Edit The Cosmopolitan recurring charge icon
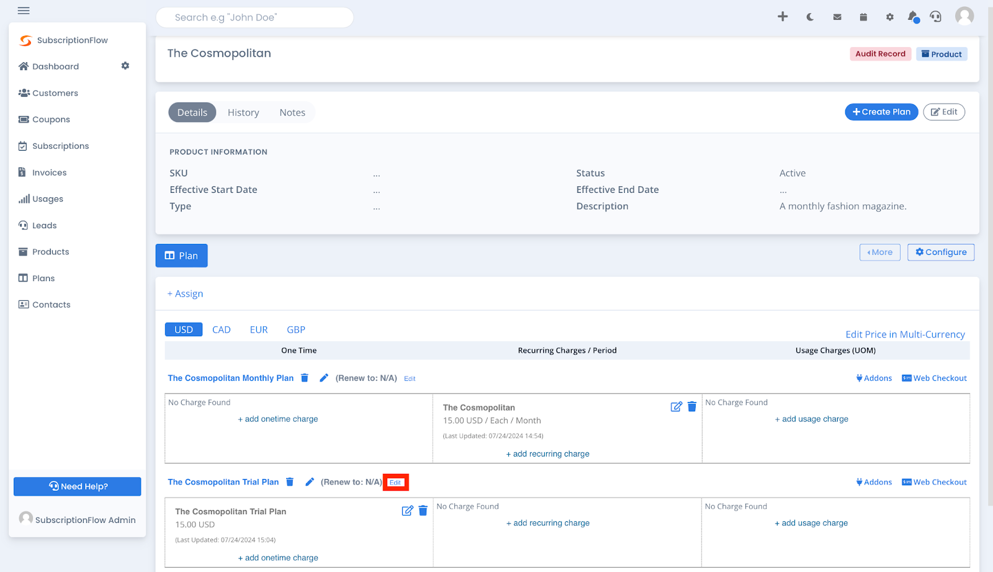Image resolution: width=993 pixels, height=572 pixels. 676,407
